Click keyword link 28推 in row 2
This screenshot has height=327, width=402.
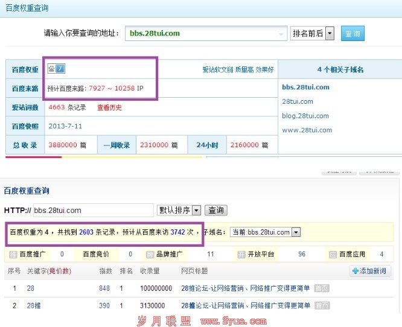[34, 305]
